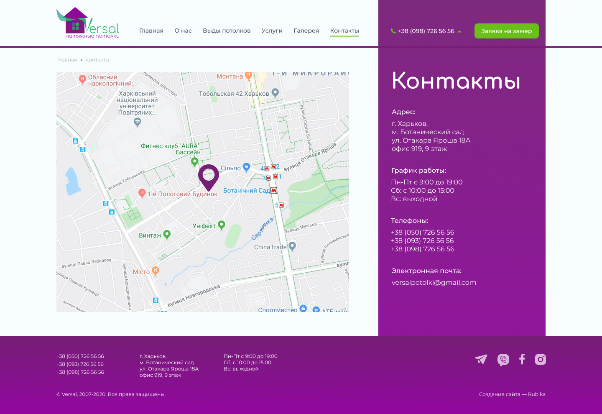Click the purple location pin on the map
Image resolution: width=602 pixels, height=414 pixels.
[209, 177]
